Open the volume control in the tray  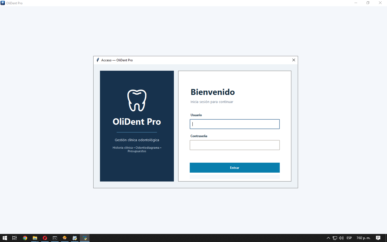(x=341, y=238)
